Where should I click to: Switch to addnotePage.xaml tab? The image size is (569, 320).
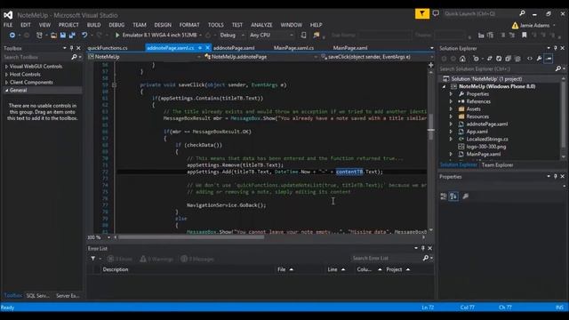(x=234, y=48)
